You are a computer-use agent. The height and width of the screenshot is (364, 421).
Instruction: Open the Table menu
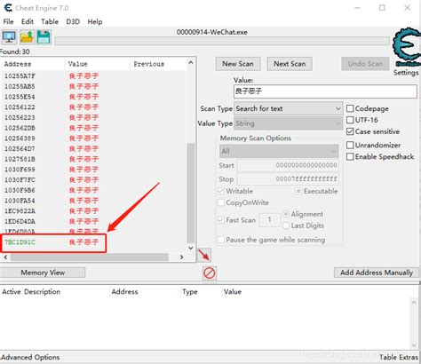click(x=50, y=21)
